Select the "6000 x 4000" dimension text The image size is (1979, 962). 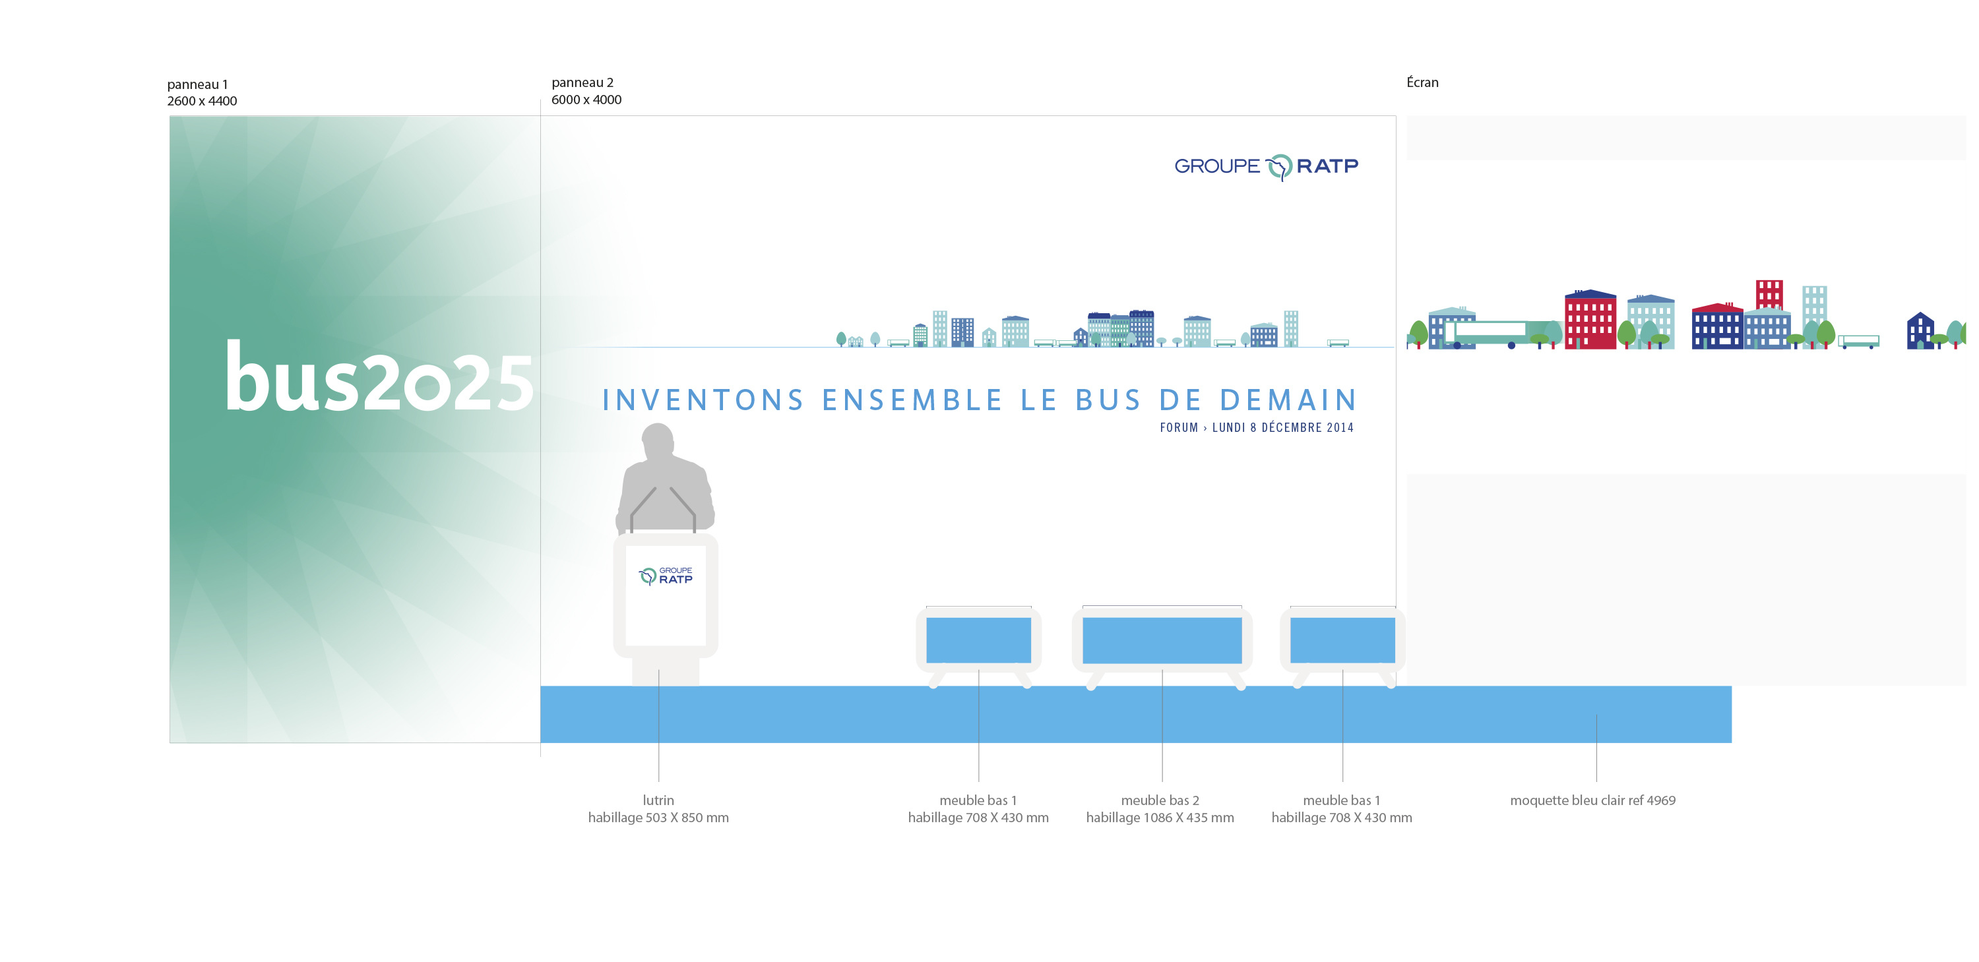pos(586,100)
